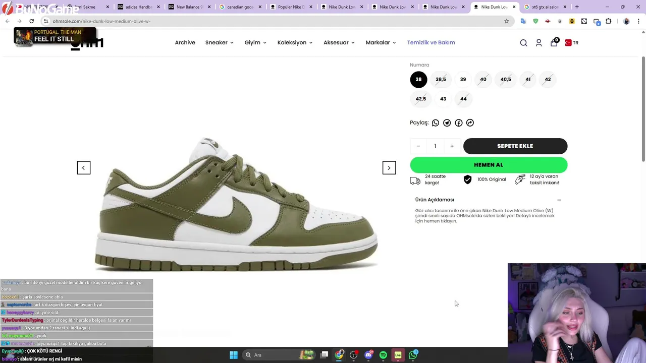646x363 pixels.
Task: Open WhatsApp from the taskbar
Action: pos(413,355)
